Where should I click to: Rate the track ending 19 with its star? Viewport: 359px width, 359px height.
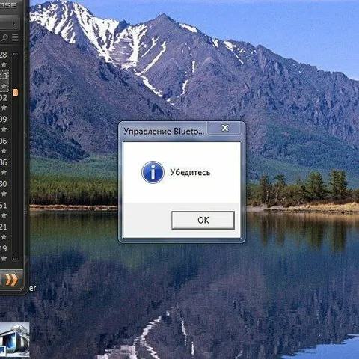4,258
